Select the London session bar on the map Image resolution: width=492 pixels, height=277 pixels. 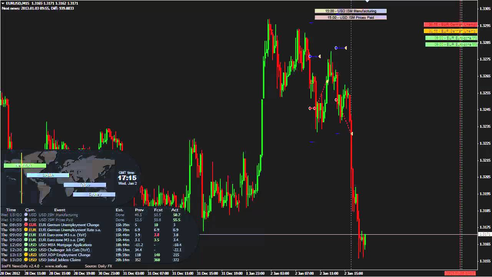(x=48, y=175)
